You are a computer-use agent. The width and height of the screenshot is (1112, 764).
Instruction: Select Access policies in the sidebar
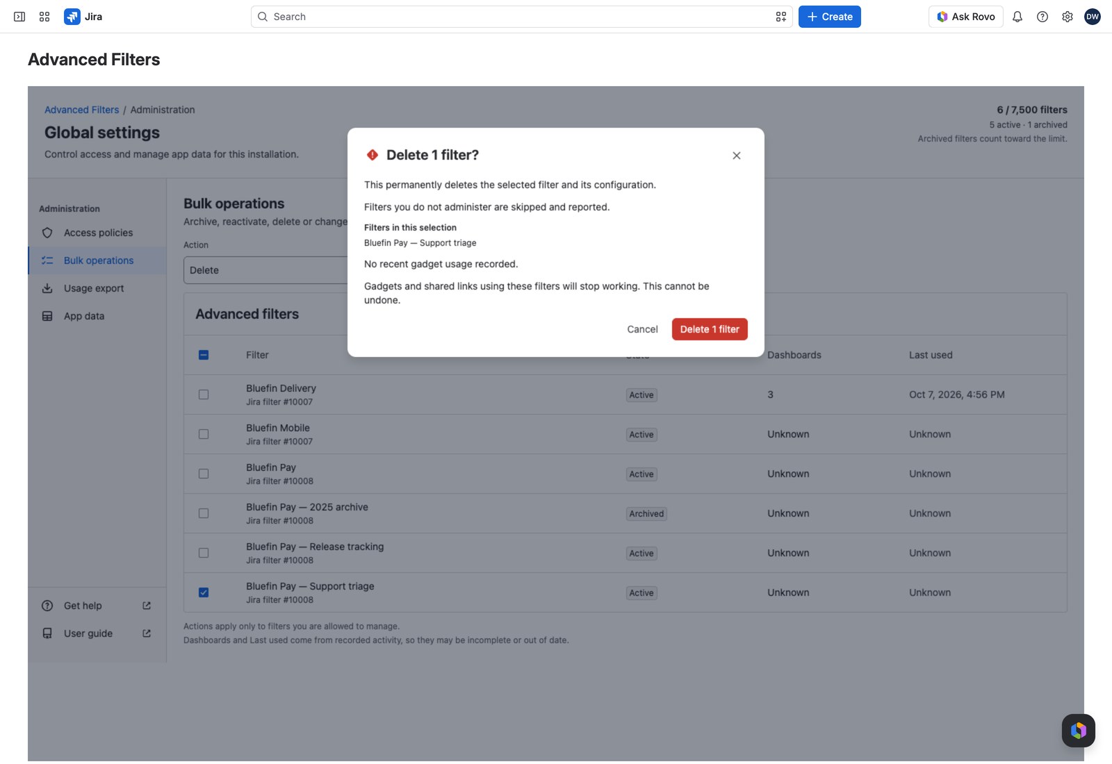pyautogui.click(x=97, y=233)
